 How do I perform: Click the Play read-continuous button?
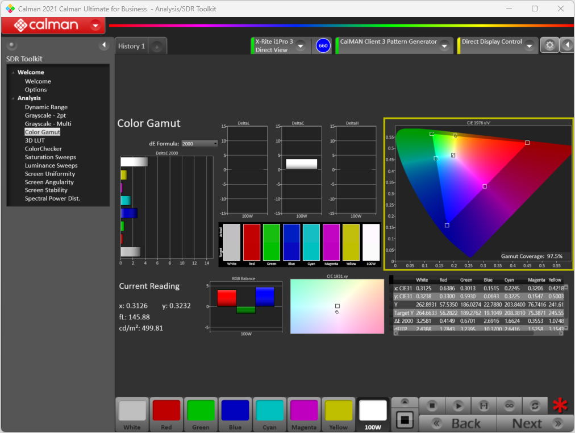click(x=458, y=406)
